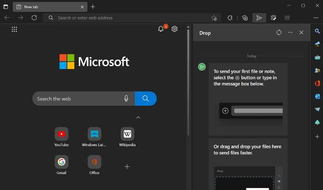Close the New tab tab
Screen dimensions: 323x190
[x=82, y=7]
